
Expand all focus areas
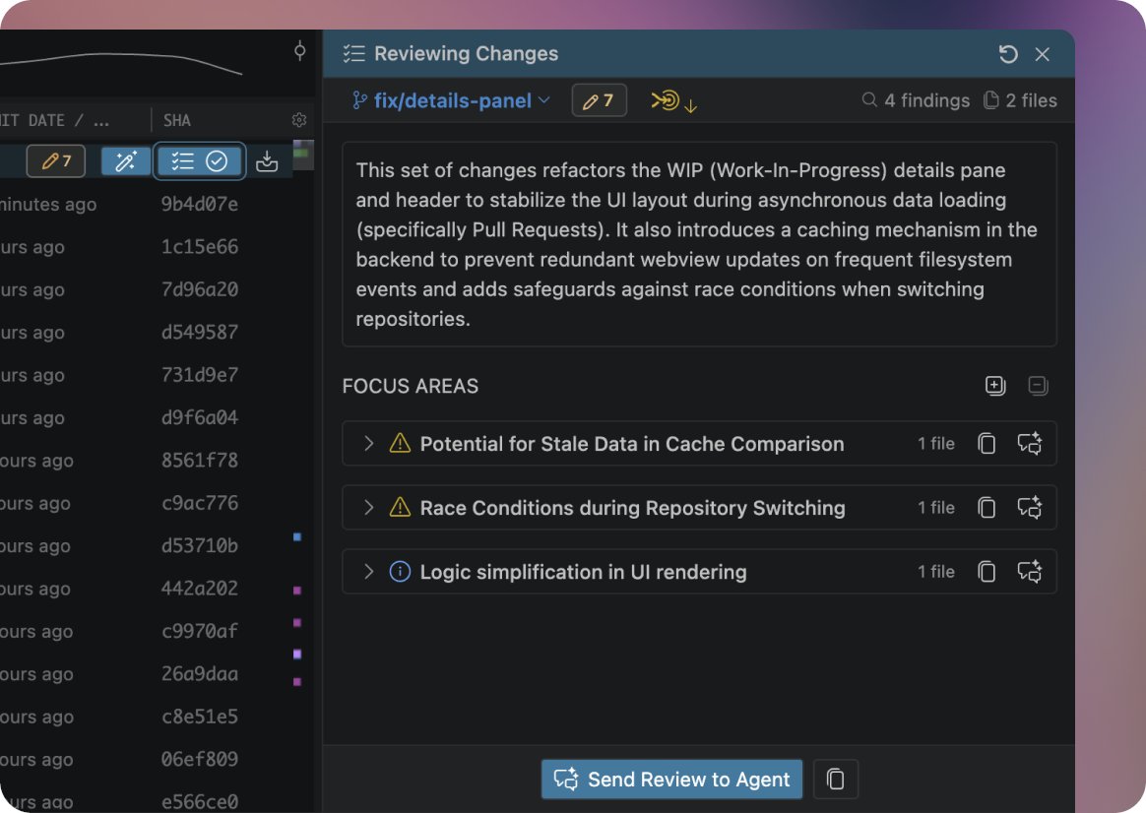tap(994, 385)
